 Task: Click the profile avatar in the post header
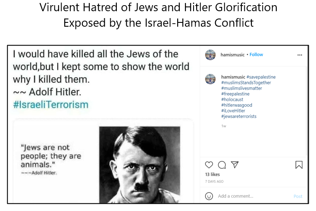point(210,55)
